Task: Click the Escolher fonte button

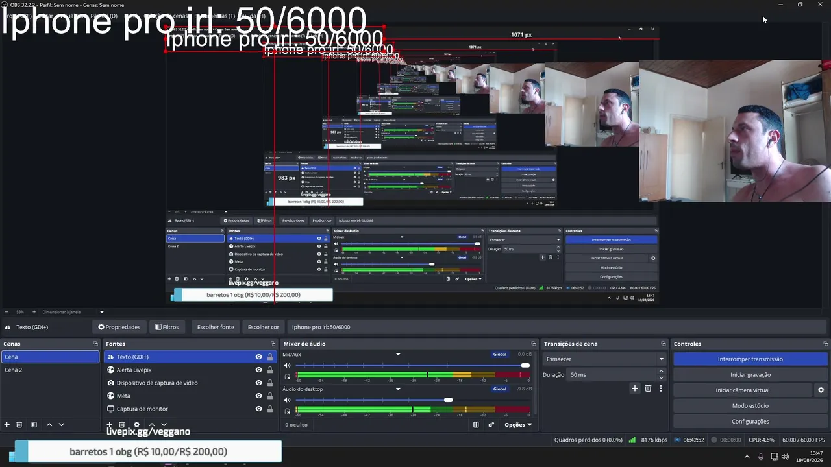Action: point(216,327)
